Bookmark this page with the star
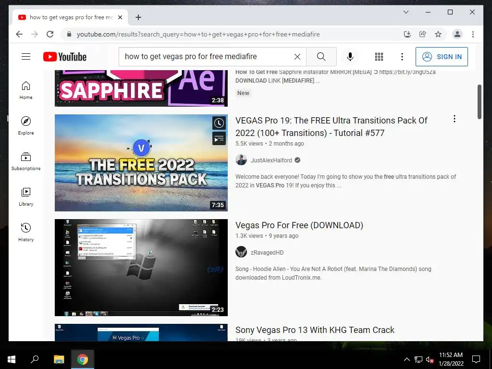 (438, 34)
